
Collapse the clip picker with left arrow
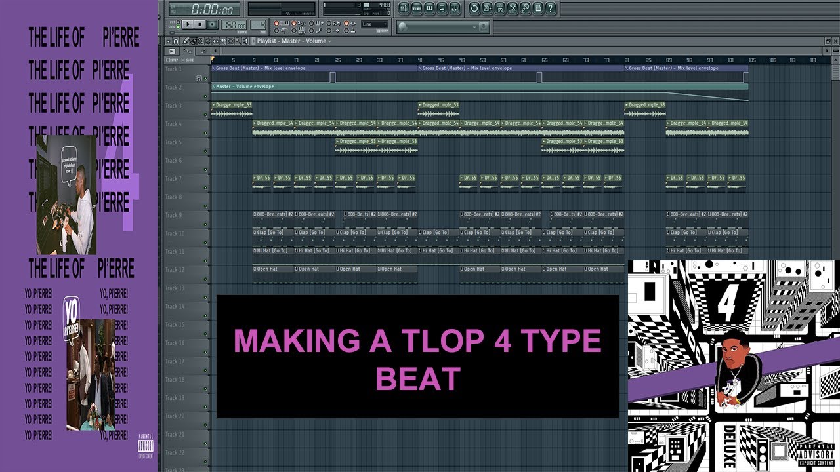215,50
